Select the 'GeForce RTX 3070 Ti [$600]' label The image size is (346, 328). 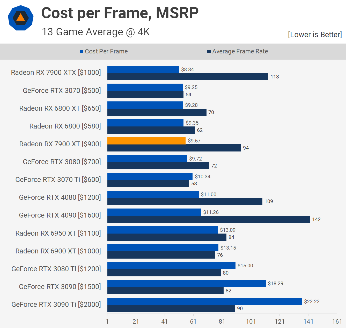pyautogui.click(x=58, y=180)
